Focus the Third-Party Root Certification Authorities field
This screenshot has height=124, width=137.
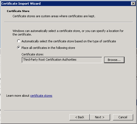tap(62, 60)
